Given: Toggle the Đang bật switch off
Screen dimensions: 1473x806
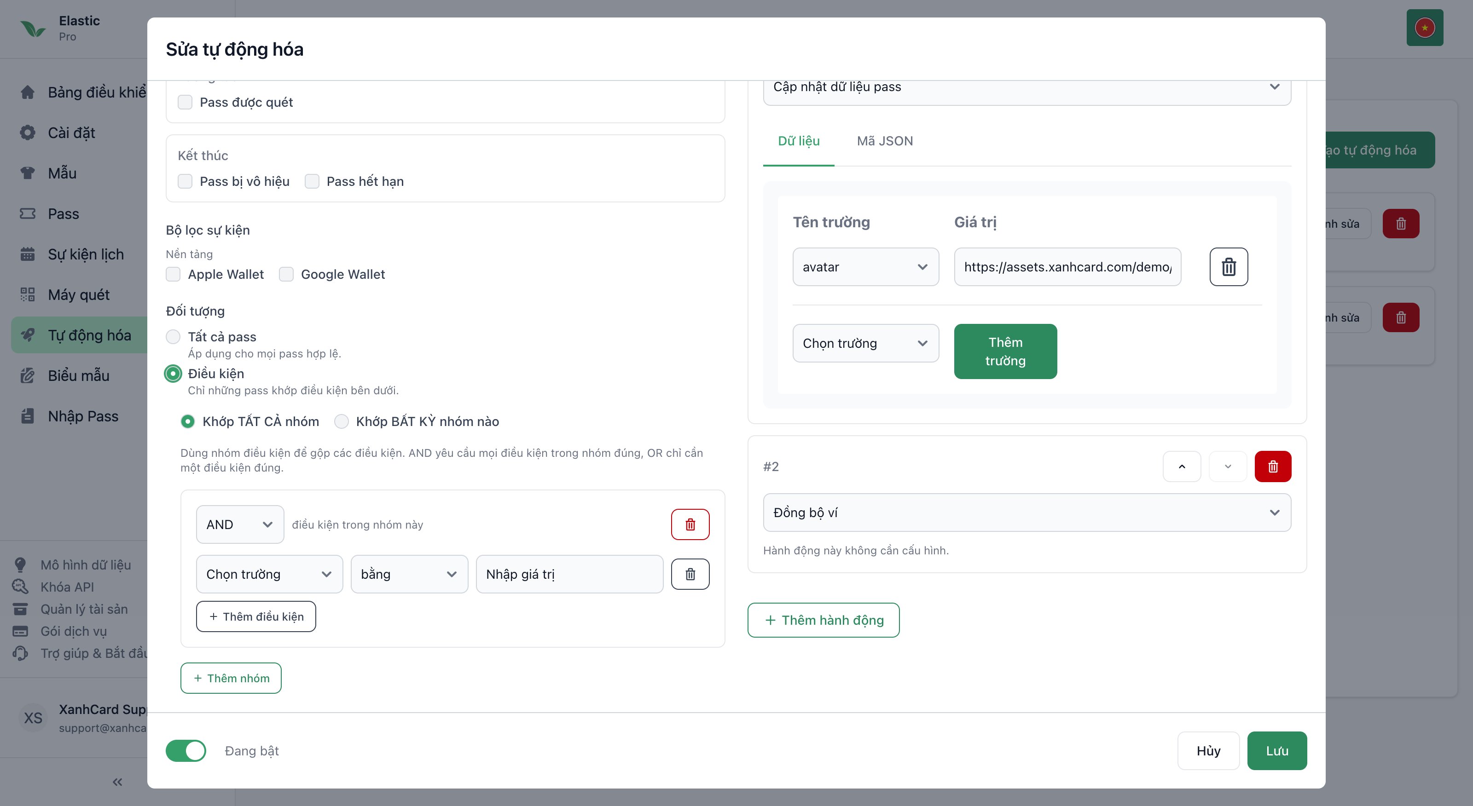Looking at the screenshot, I should point(186,750).
